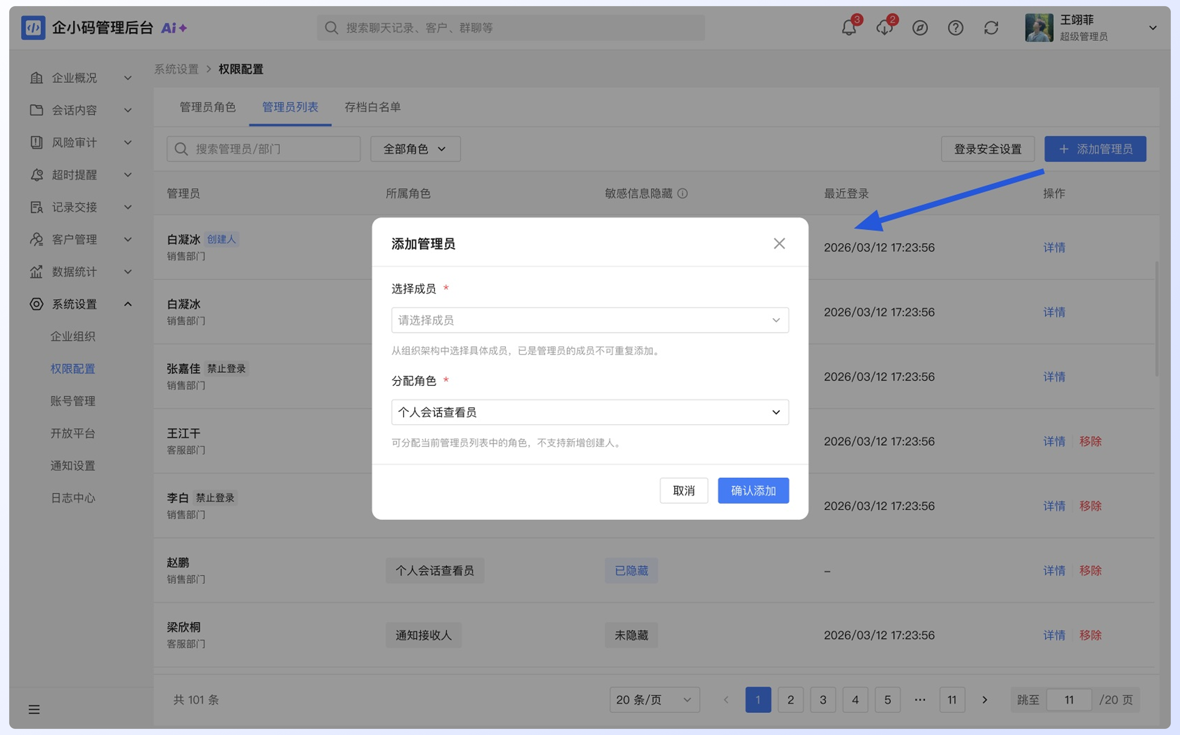Close the 添加管理员 dialog

[779, 243]
